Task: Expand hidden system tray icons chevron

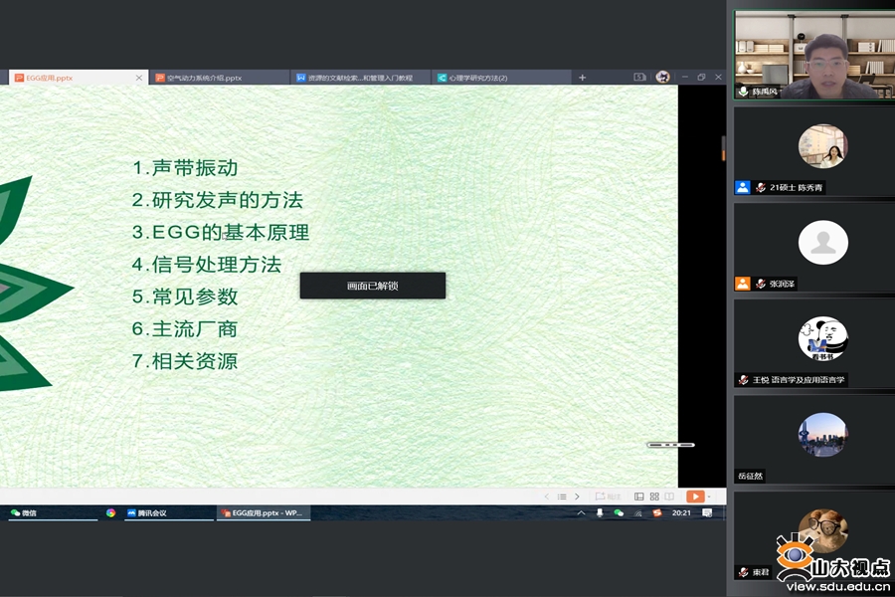Action: pyautogui.click(x=583, y=513)
